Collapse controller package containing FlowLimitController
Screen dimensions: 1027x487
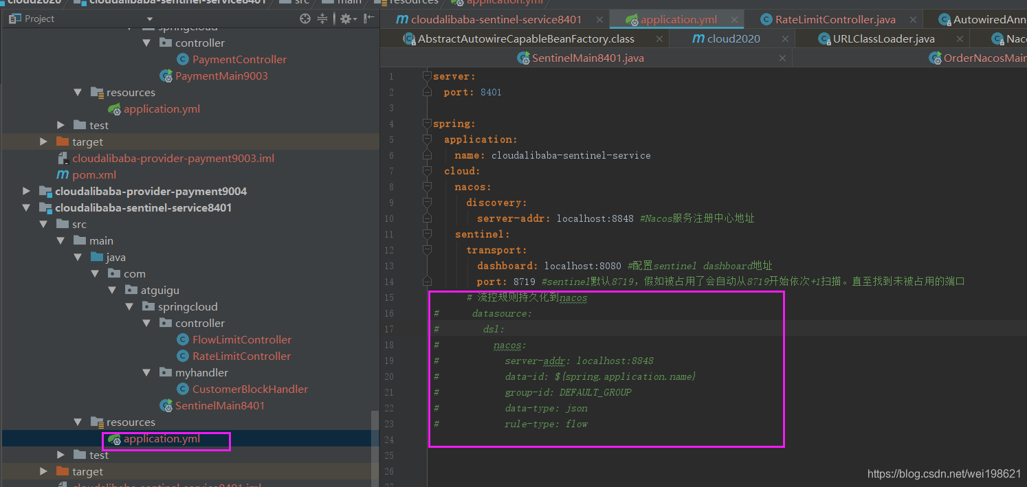tap(146, 323)
